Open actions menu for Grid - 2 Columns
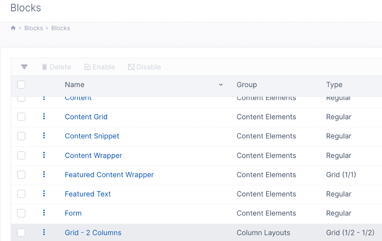The image size is (382, 241). [x=44, y=233]
